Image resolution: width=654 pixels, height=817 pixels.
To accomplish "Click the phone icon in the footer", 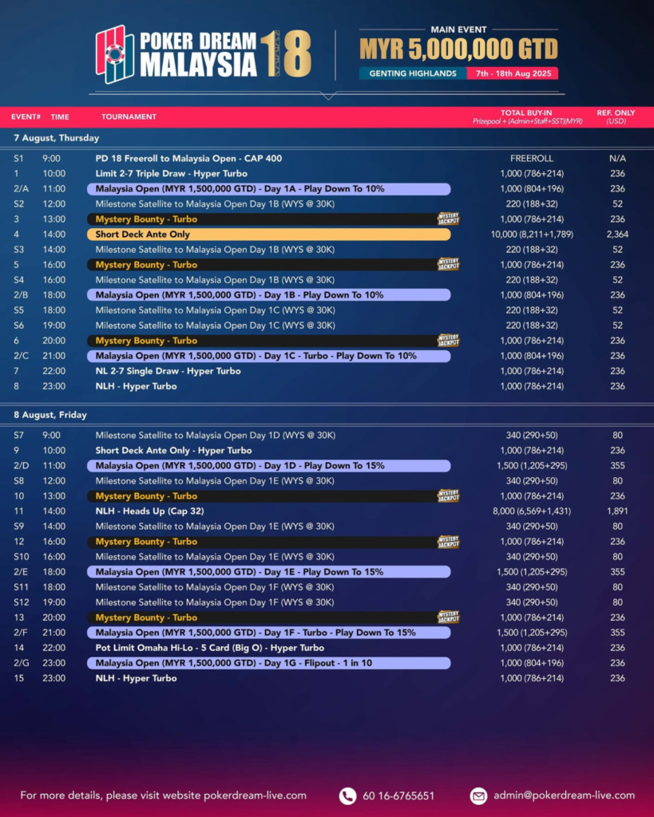I will [347, 795].
